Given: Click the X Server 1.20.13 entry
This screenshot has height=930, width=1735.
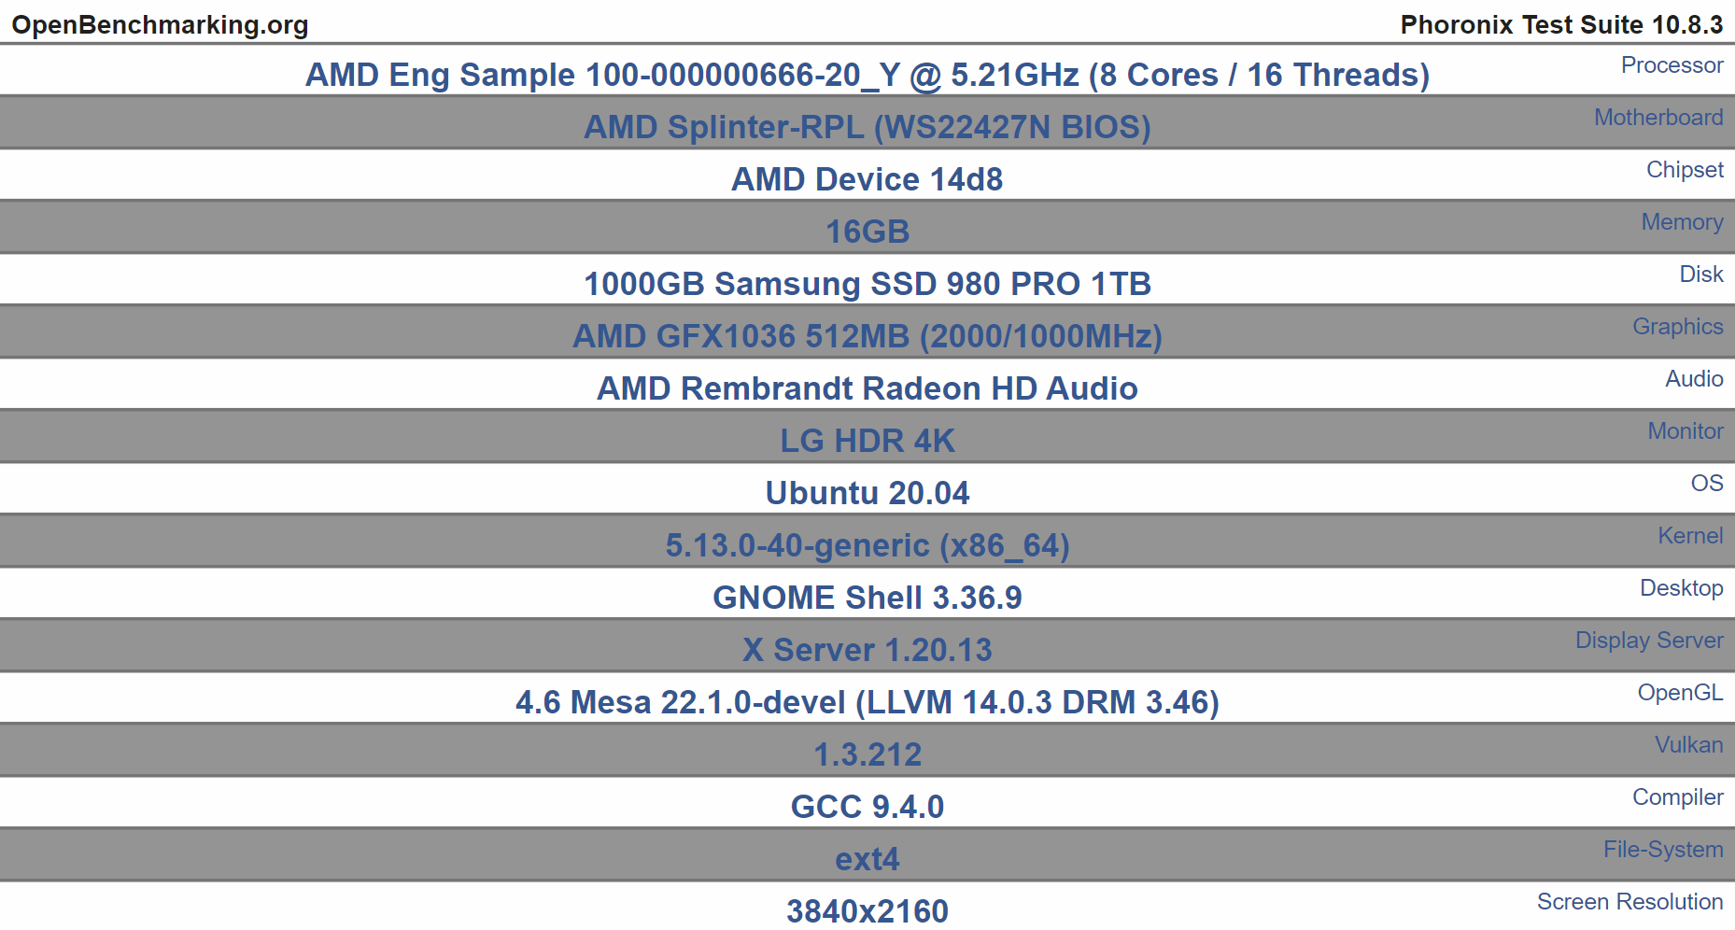Looking at the screenshot, I should tap(867, 650).
